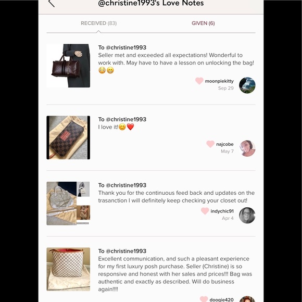302x302 pixels.
Task: Open the burgundy duffle bag listing thumbnail
Action: coord(68,66)
